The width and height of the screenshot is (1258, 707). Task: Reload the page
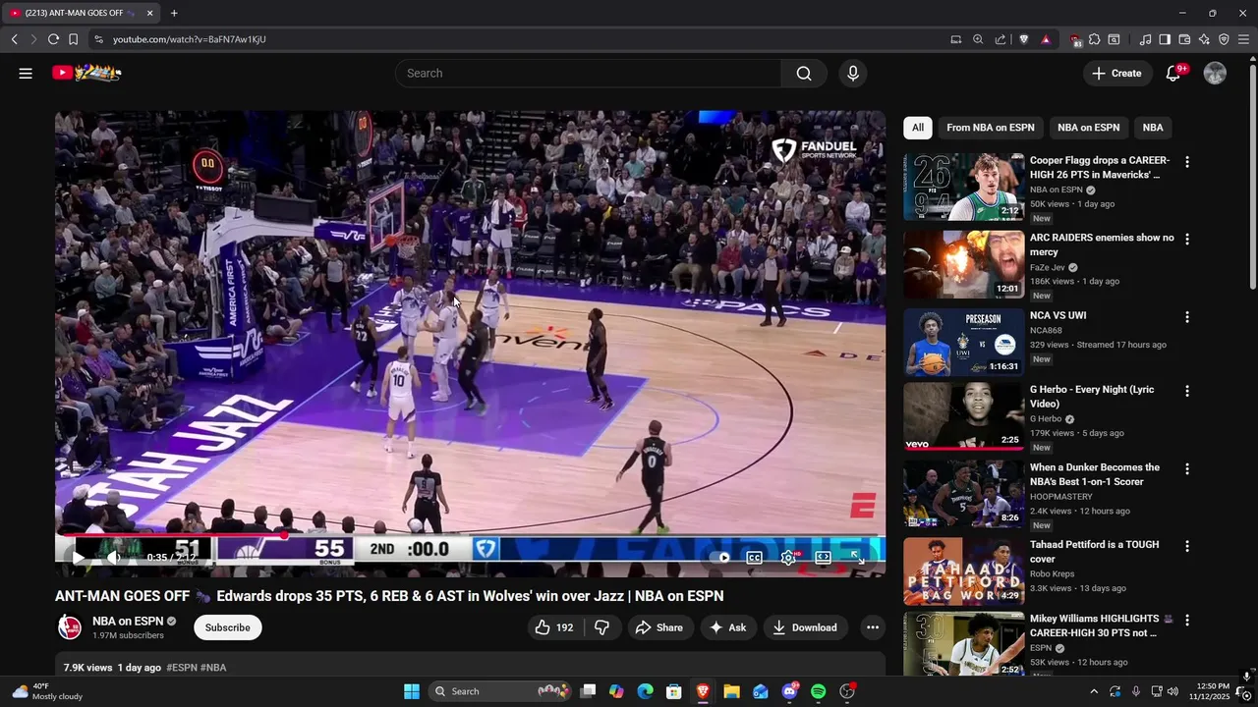coord(53,39)
